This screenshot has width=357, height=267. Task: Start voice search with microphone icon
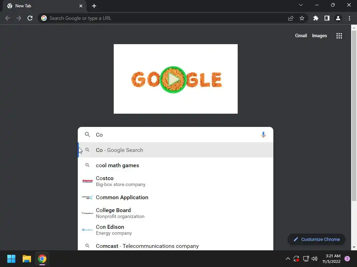(x=264, y=135)
